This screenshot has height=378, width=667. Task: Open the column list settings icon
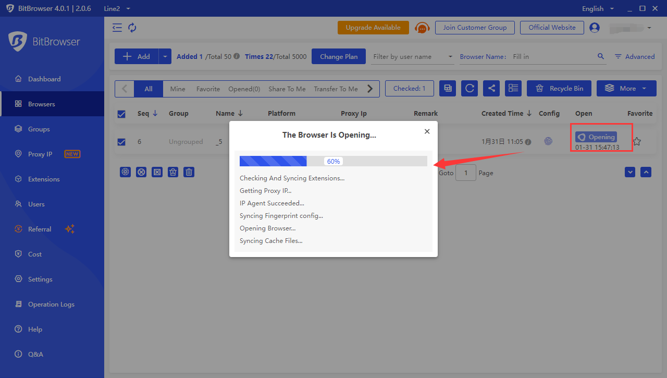tap(513, 88)
